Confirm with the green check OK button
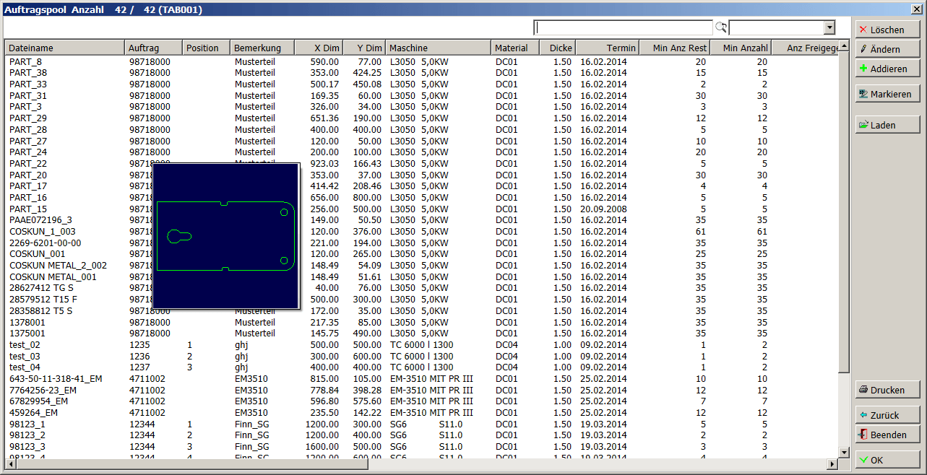This screenshot has height=475, width=927. [x=887, y=460]
